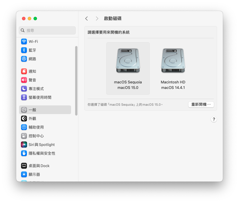Screen dimensions: 239x203
Task: Click the 重新開機 restart button
Action: coord(201,105)
